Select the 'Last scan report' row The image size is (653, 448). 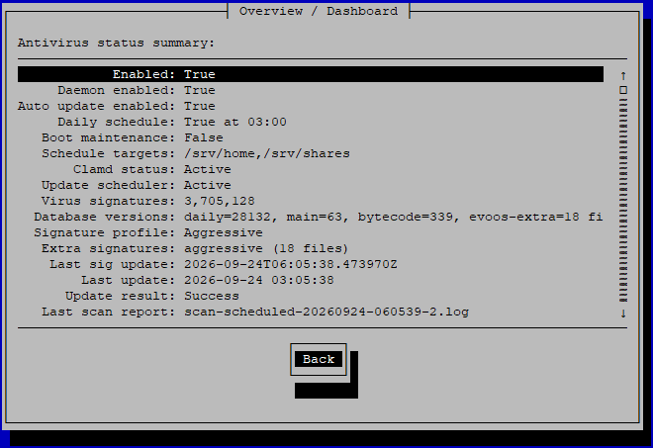311,312
